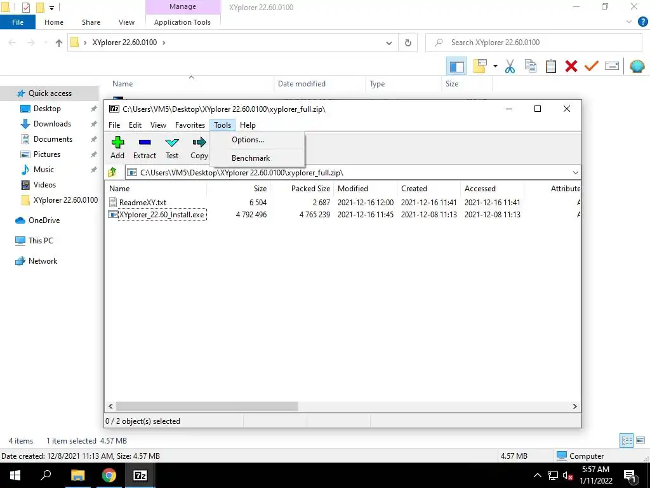Switch to the Explorer Share tab
Image resolution: width=650 pixels, height=488 pixels.
[91, 22]
